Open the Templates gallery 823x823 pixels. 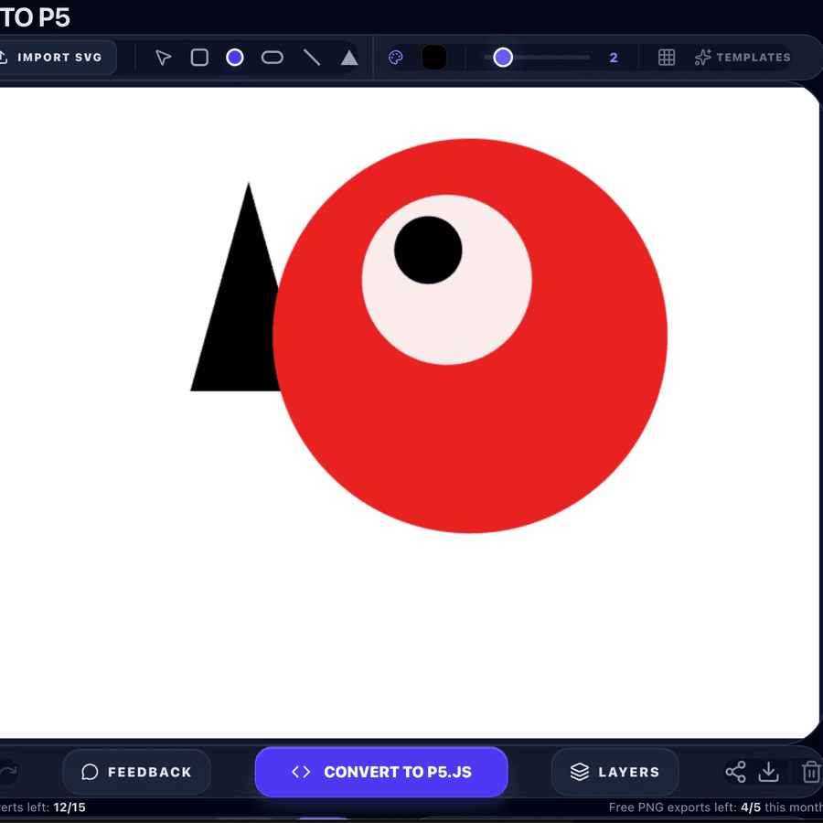pyautogui.click(x=742, y=57)
